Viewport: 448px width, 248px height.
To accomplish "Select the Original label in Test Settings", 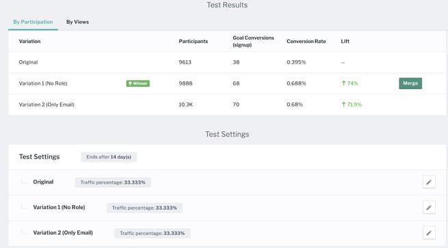I will pyautogui.click(x=43, y=182).
